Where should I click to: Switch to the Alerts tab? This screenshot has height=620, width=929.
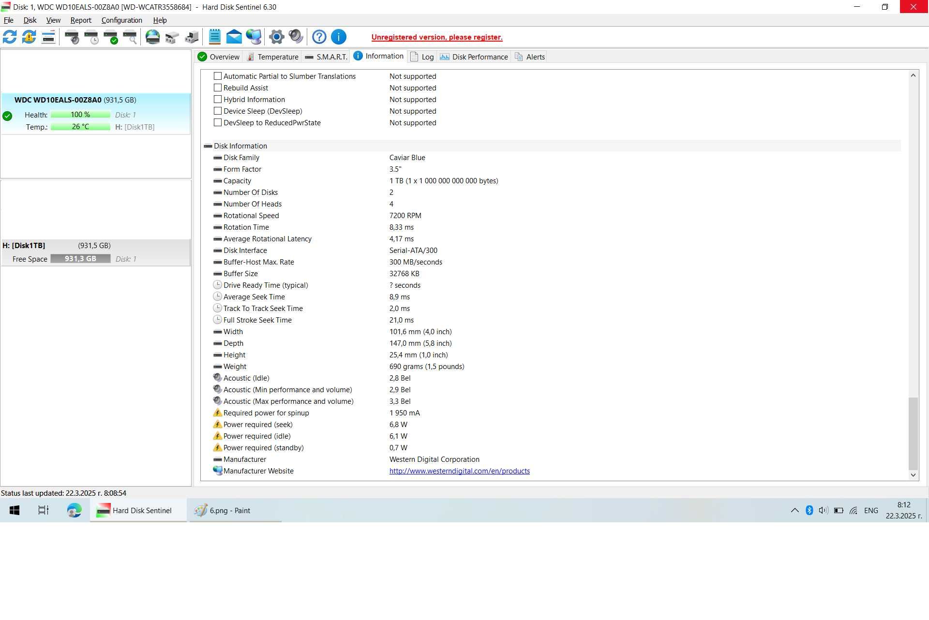coord(530,57)
